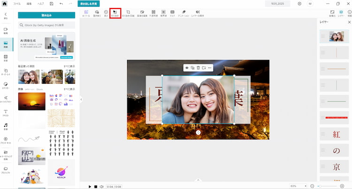Delete selected image using the trash icon
The height and width of the screenshot is (189, 352).
(x=198, y=68)
